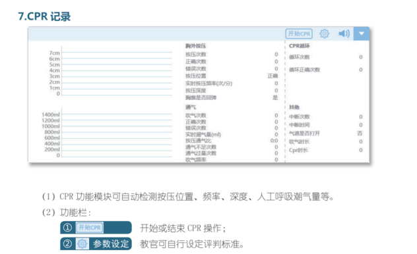Select the 循环次数 label
The image size is (417, 254).
tap(300, 57)
